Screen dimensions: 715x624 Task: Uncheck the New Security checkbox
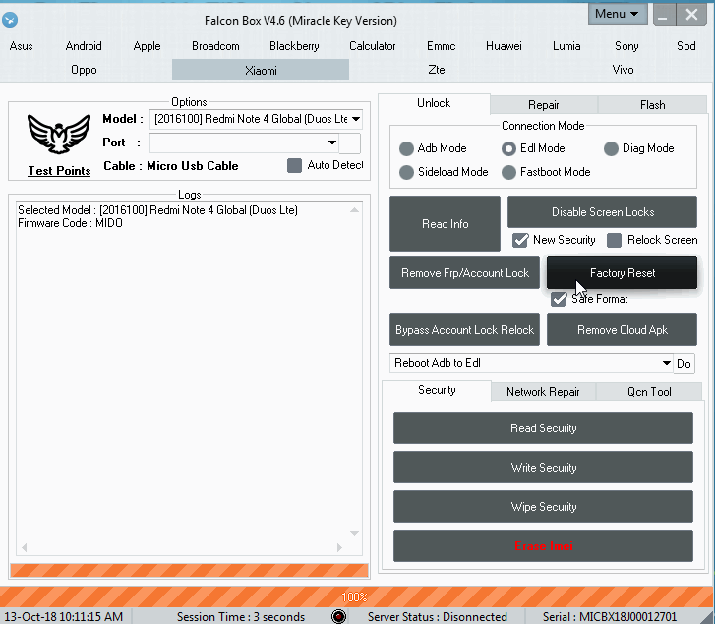[520, 240]
